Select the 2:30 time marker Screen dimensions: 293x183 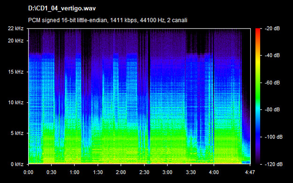pos(144,172)
